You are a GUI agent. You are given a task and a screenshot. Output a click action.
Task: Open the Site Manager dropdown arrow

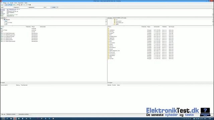click(3, 5)
